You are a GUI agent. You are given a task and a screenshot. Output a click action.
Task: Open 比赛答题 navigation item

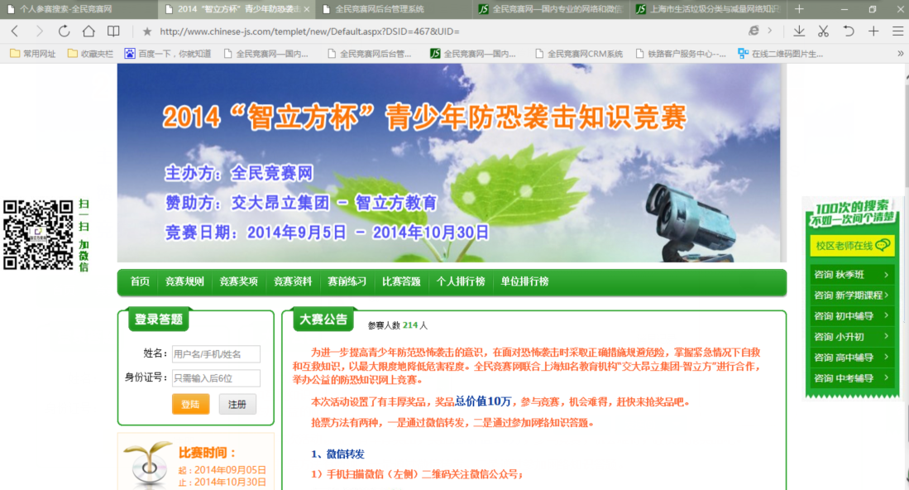(401, 281)
